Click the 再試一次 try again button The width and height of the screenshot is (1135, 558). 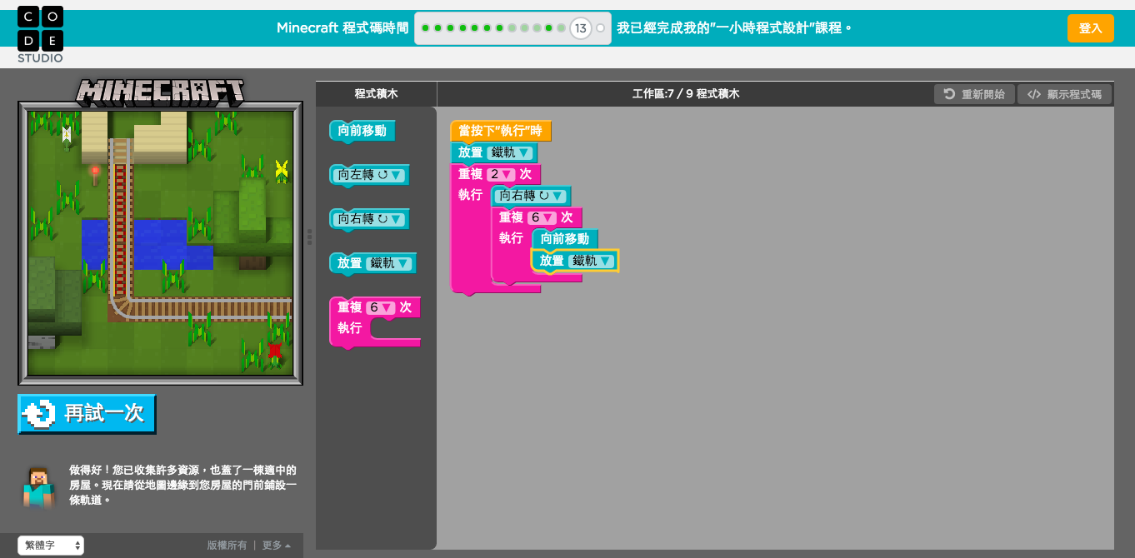tap(87, 414)
